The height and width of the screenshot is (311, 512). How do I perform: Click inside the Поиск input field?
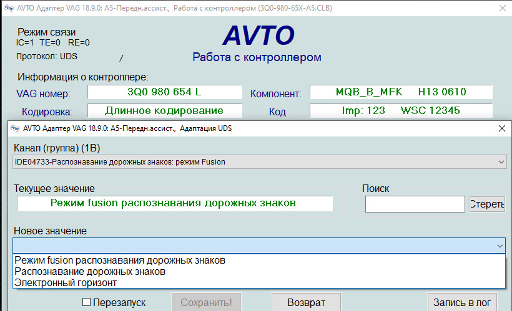[415, 204]
